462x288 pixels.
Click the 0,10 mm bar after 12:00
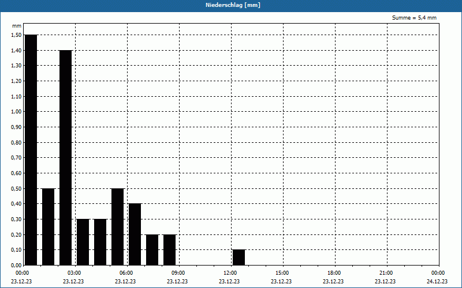tap(239, 257)
